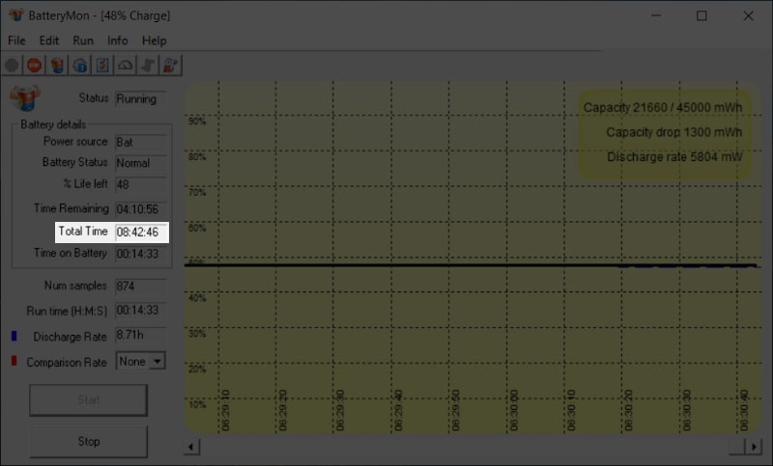Click the Power source field showing Bat
The image size is (773, 466).
(x=140, y=143)
